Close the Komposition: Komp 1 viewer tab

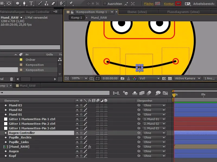[x=117, y=12]
